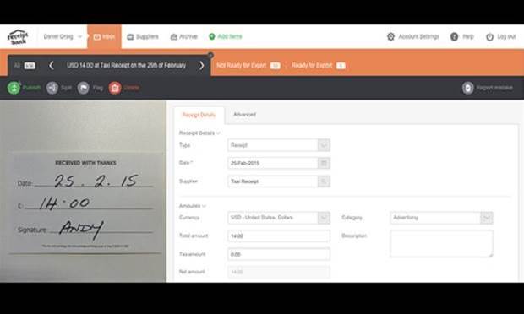The height and width of the screenshot is (314, 524).
Task: Open the Help page
Action: (x=461, y=36)
